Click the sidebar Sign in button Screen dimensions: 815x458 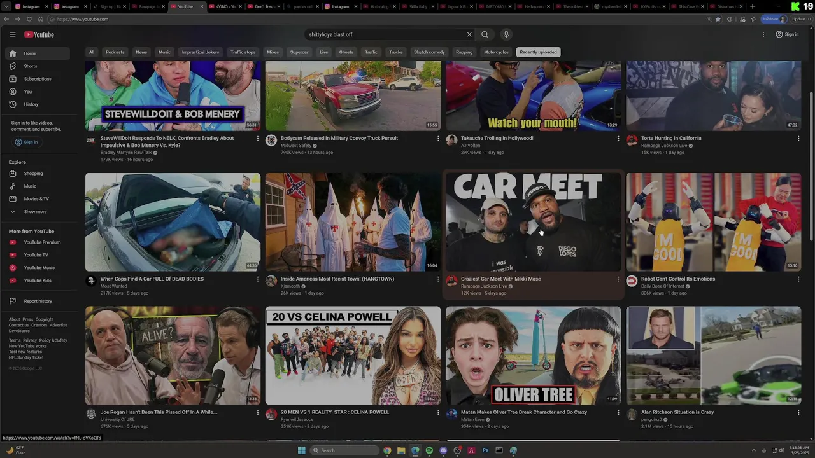click(26, 142)
